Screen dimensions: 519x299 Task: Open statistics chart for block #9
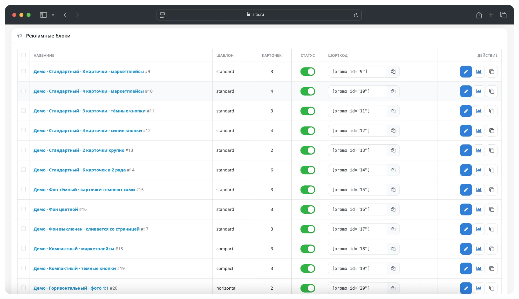479,72
